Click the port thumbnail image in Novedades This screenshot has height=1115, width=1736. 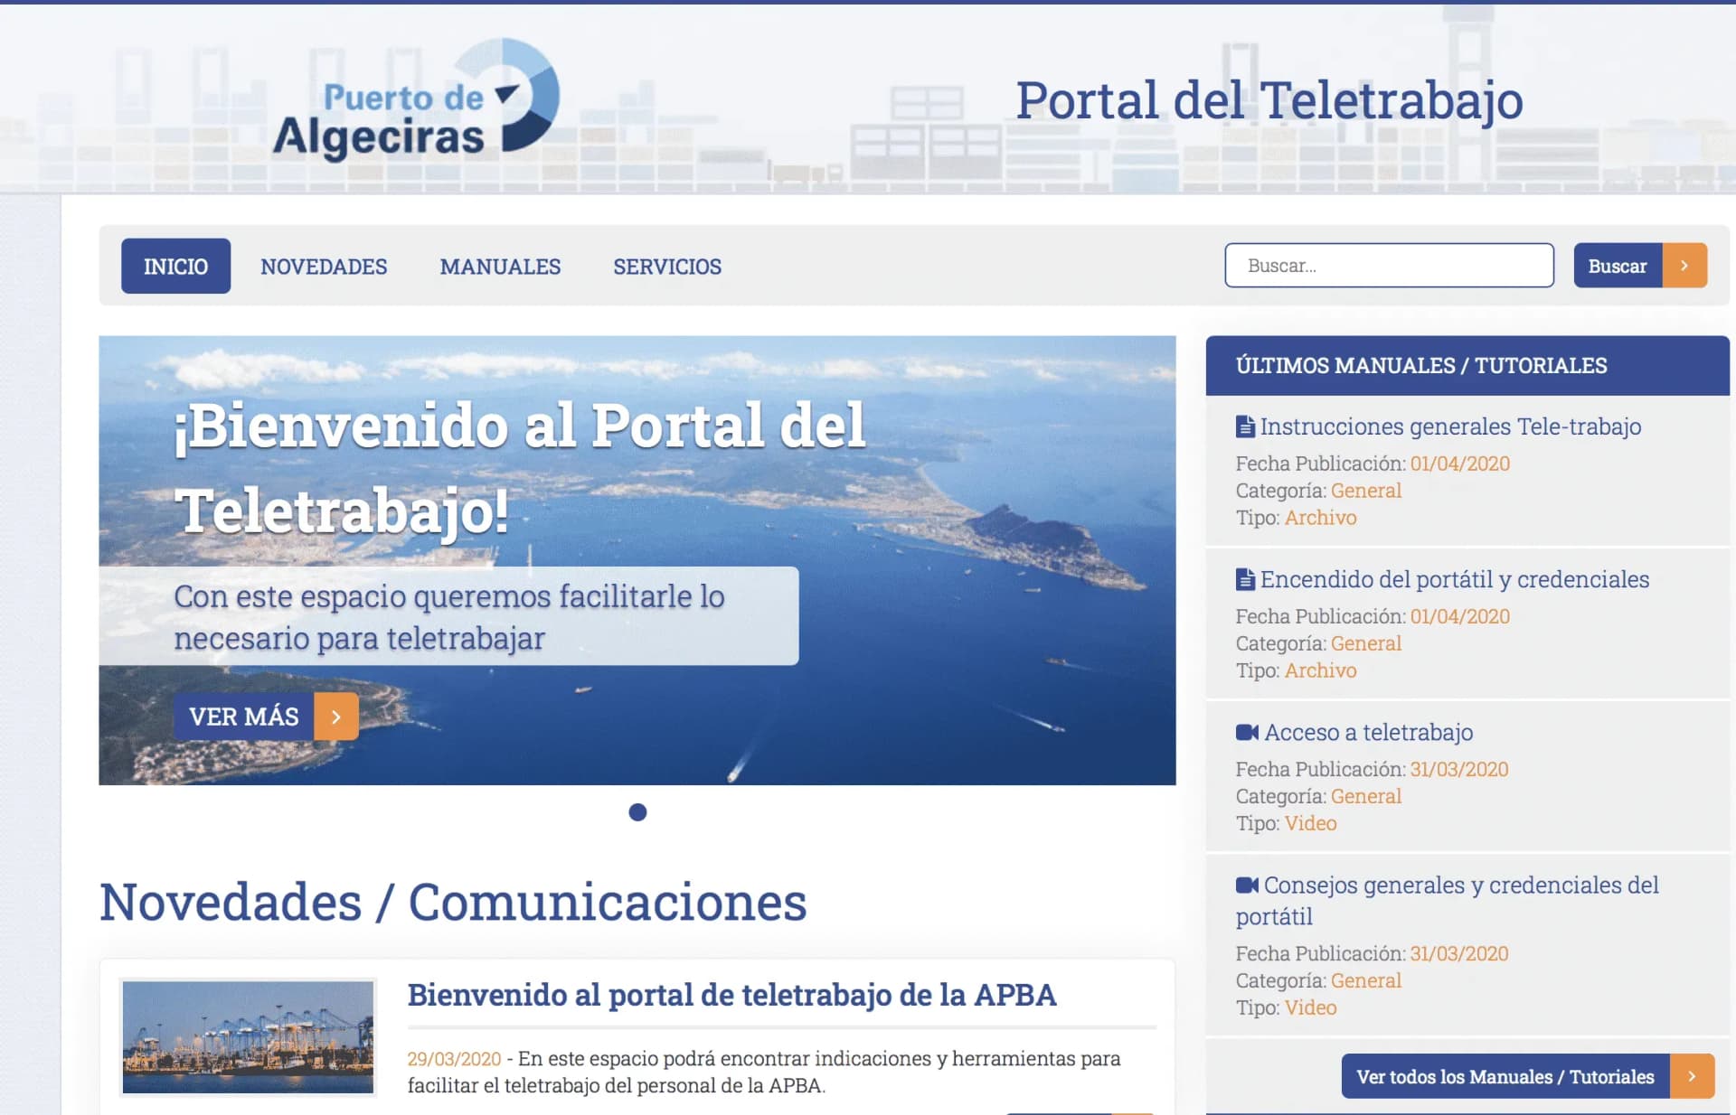248,1037
